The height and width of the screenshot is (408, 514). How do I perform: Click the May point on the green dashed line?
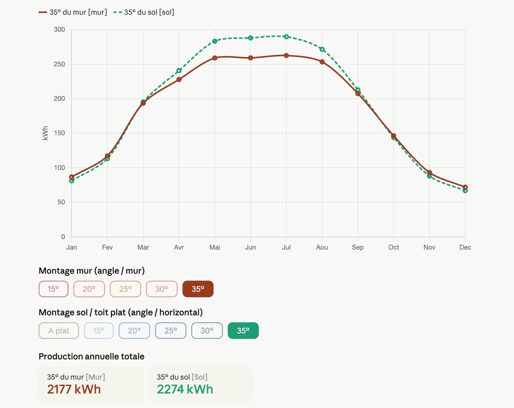pyautogui.click(x=215, y=41)
